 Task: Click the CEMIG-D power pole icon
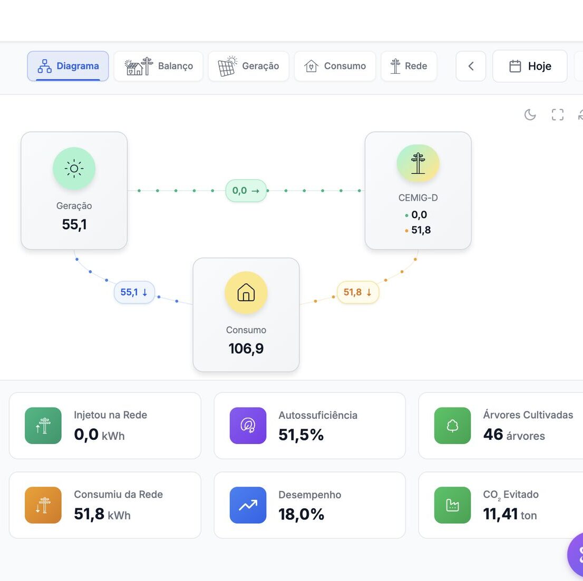tap(418, 163)
